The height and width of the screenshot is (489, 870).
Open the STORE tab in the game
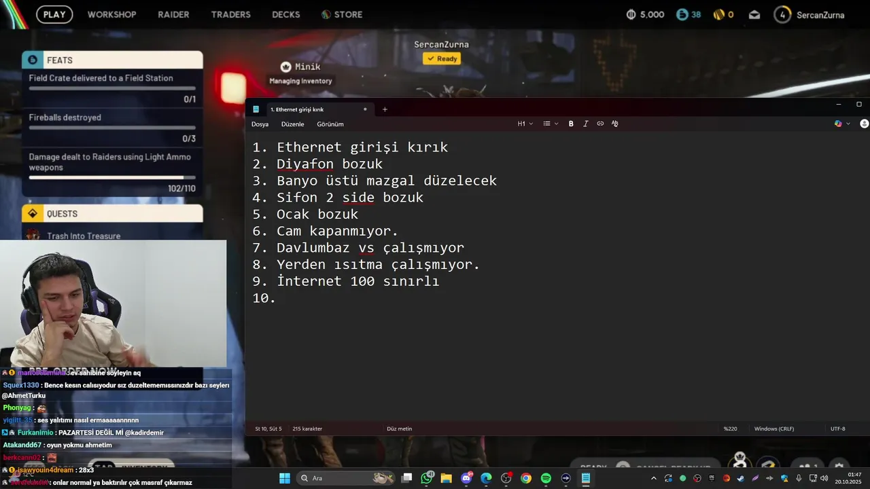pos(342,14)
